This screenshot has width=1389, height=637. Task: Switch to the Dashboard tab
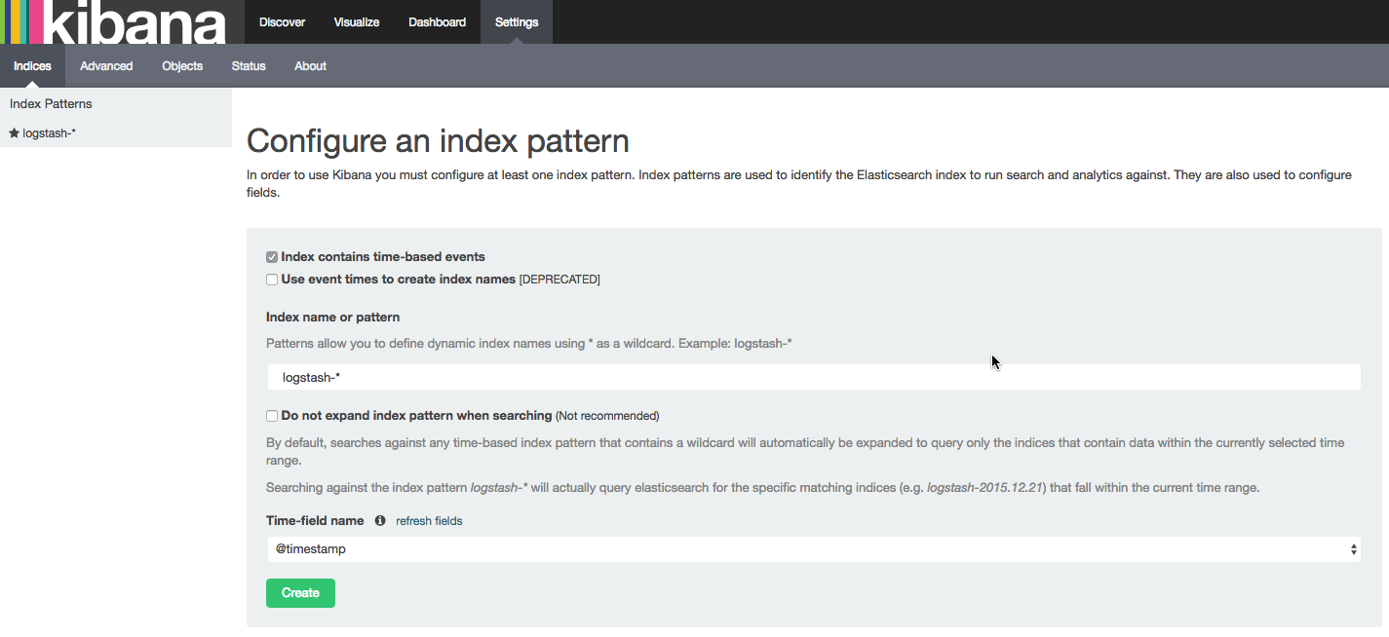pos(437,22)
